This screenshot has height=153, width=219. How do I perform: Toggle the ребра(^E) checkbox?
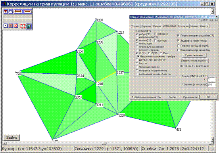point(137,34)
